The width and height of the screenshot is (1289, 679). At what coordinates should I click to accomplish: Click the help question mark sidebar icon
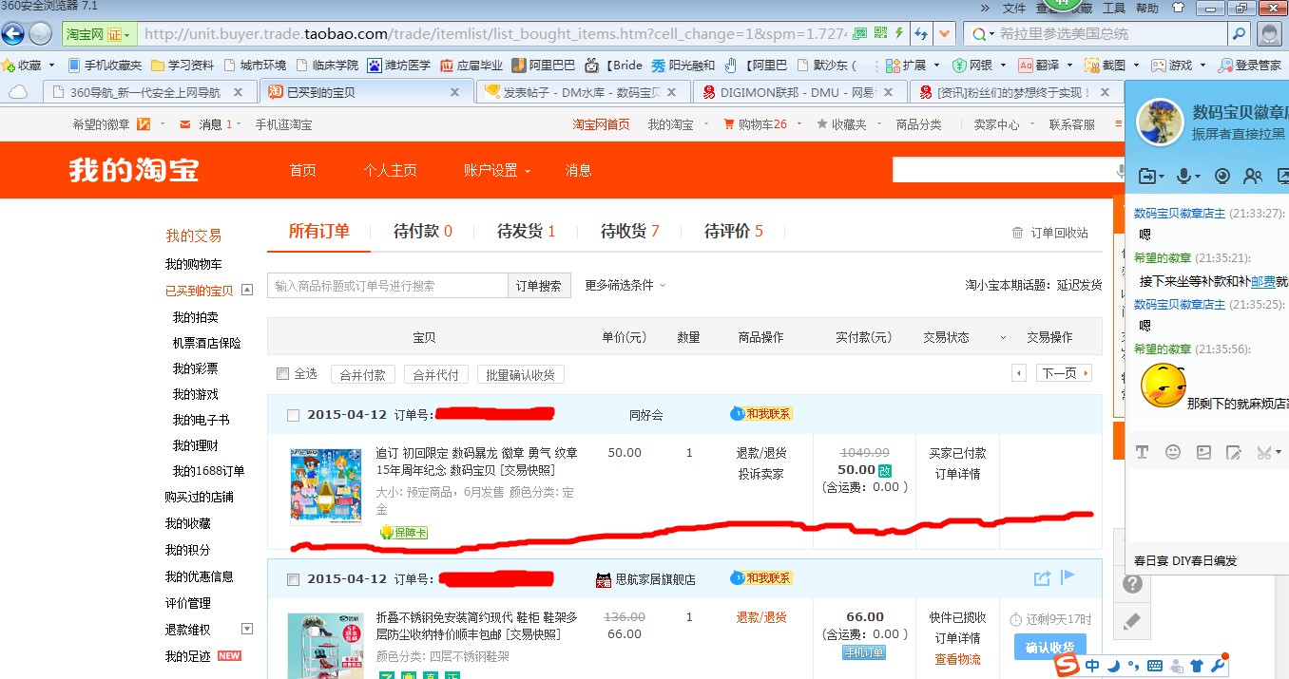point(1132,583)
